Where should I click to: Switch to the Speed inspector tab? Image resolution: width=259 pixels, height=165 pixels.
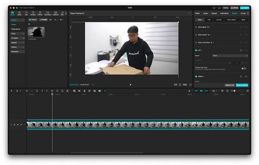pyautogui.click(x=214, y=13)
